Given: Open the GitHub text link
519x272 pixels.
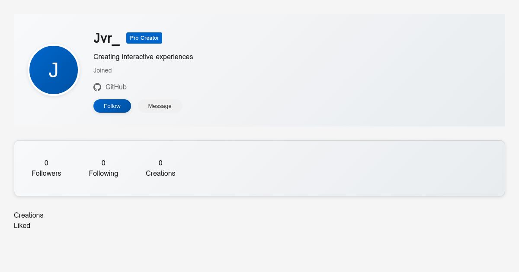Looking at the screenshot, I should (116, 87).
